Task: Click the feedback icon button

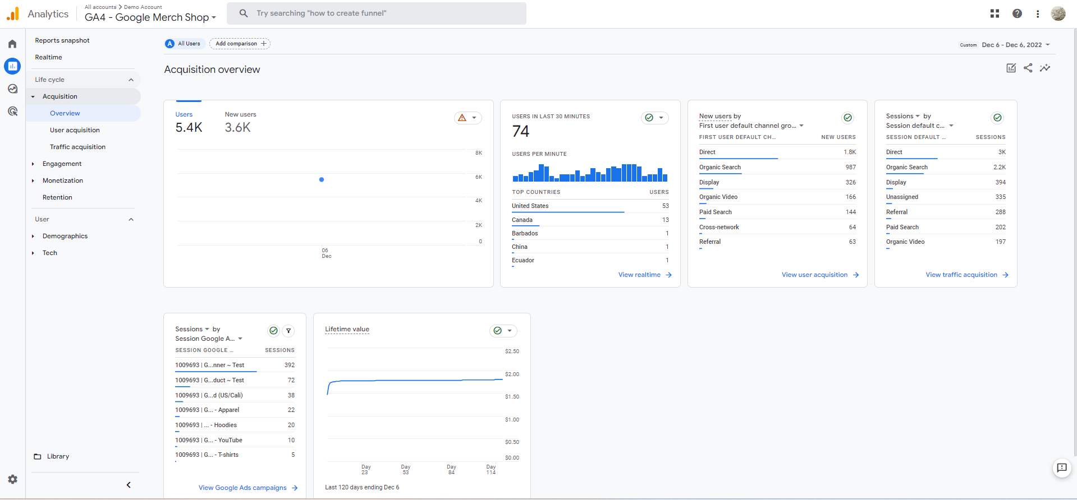Action: pos(1062,467)
